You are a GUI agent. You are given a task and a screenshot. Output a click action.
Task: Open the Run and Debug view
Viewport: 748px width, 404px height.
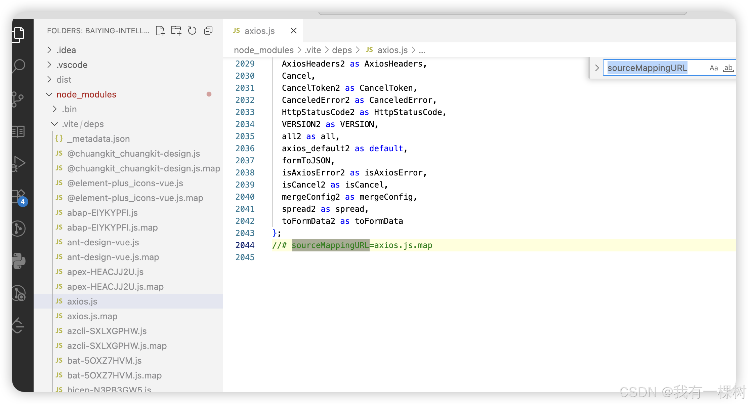(x=18, y=164)
